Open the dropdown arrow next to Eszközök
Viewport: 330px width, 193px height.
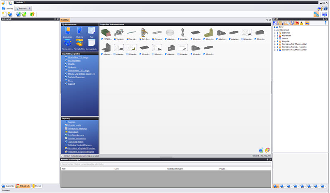(30, 9)
